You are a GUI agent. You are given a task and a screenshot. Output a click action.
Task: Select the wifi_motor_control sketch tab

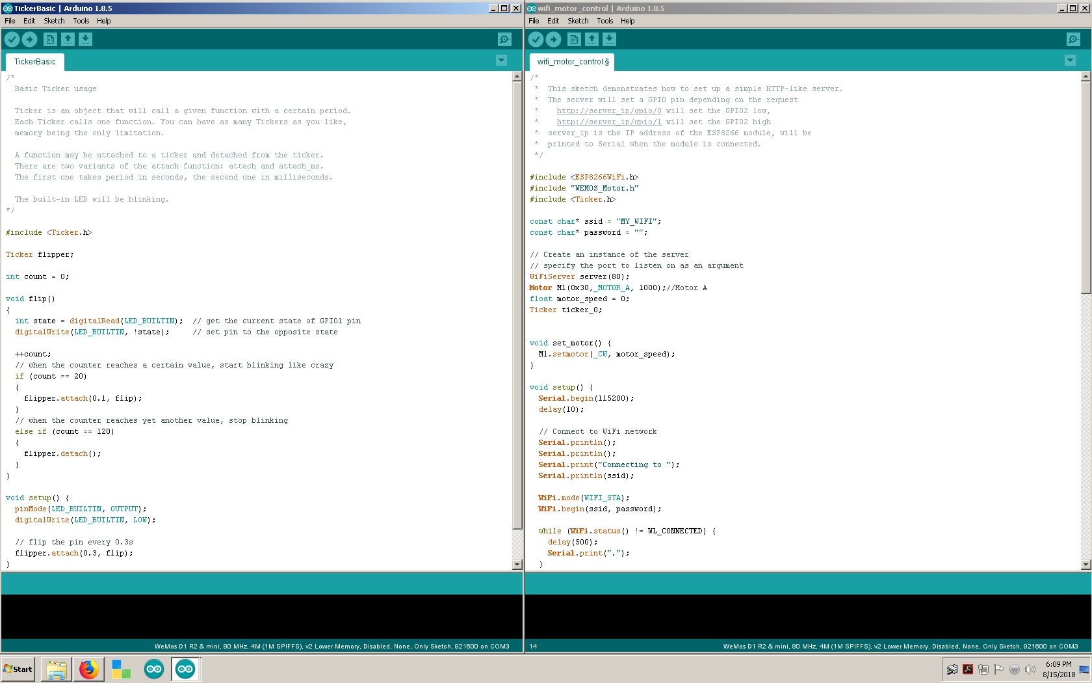572,62
